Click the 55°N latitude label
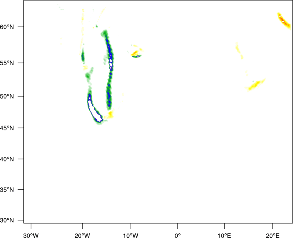The image size is (293, 238). [7, 63]
